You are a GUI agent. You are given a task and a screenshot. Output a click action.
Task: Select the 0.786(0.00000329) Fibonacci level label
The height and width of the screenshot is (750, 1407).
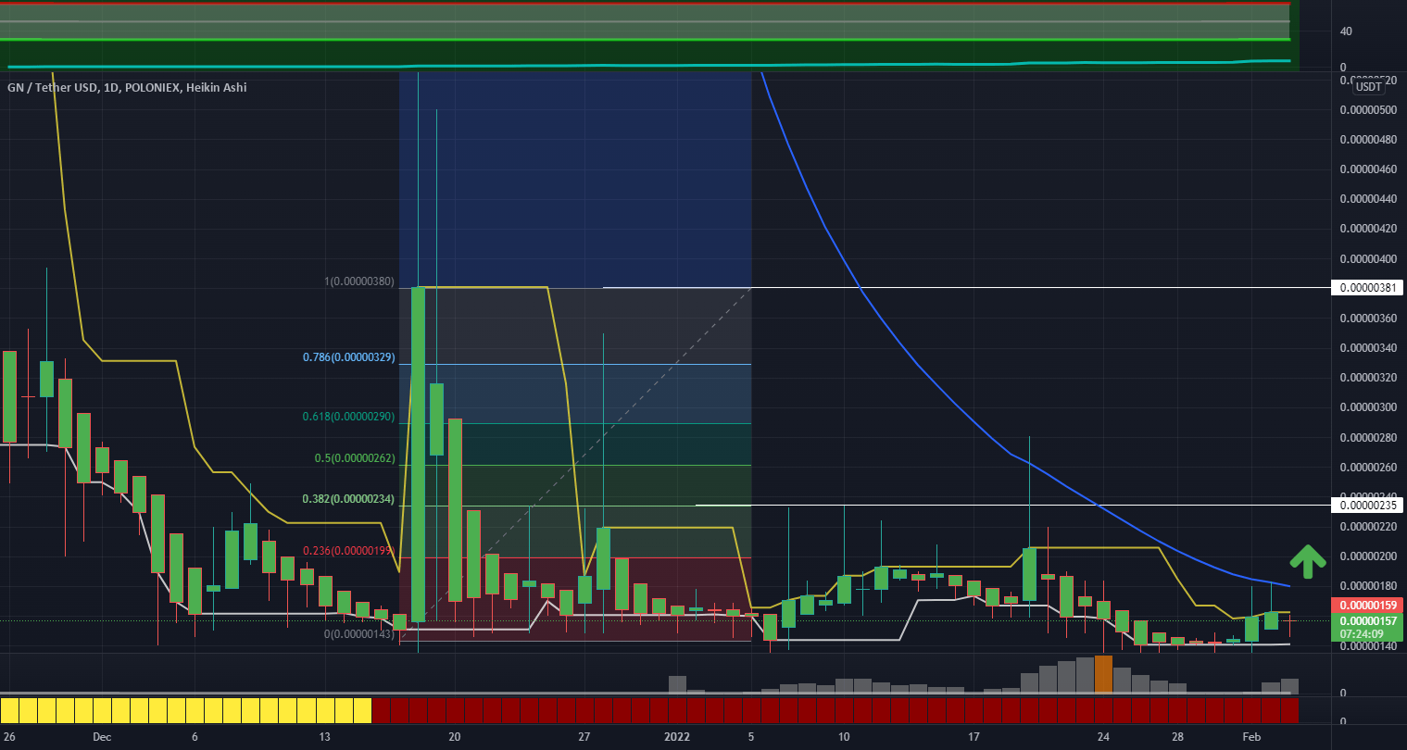349,357
